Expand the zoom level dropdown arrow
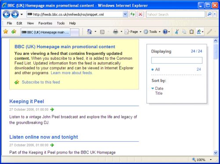This screenshot has height=164, width=220. tap(211, 160)
